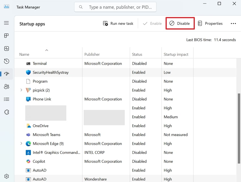Viewport: 241px width, 182px height.
Task: Select Intel Graphics Command entry
Action: pyautogui.click(x=56, y=152)
